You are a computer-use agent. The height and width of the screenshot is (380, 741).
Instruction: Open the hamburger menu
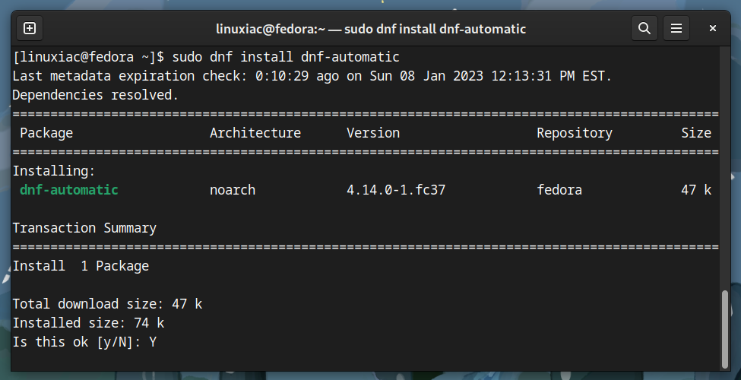point(676,28)
